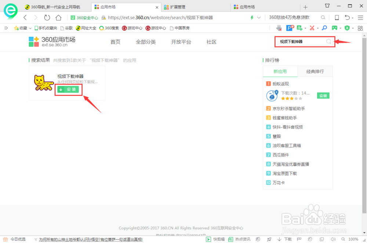Reload the current page
The width and height of the screenshot is (367, 243).
[47, 18]
